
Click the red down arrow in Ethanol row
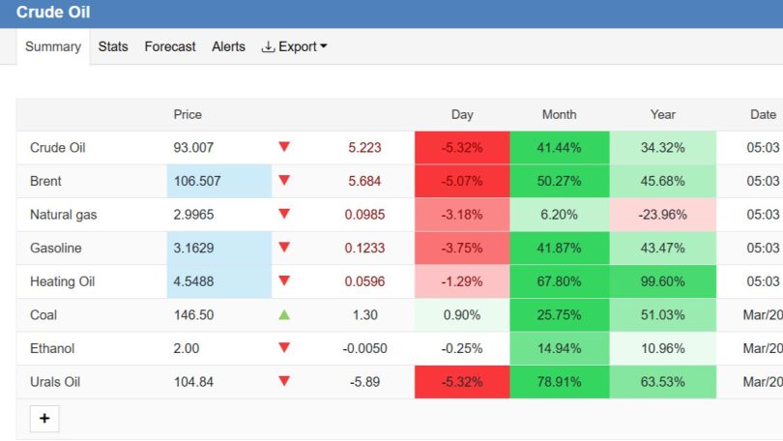(x=284, y=347)
